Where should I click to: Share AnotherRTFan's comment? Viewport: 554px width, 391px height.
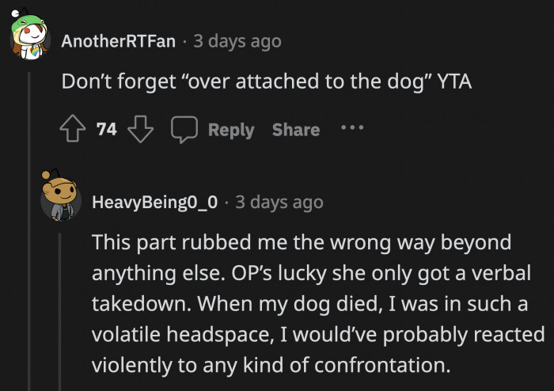(x=296, y=130)
